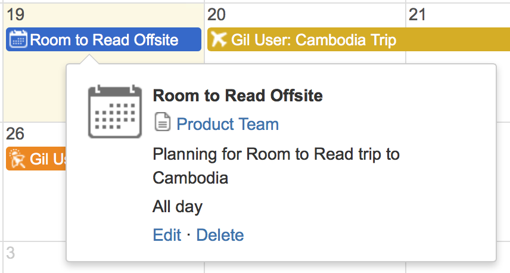Viewport: 510px width, 273px height.
Task: Click the airplane icon on Cambodia Trip event
Action: [219, 40]
